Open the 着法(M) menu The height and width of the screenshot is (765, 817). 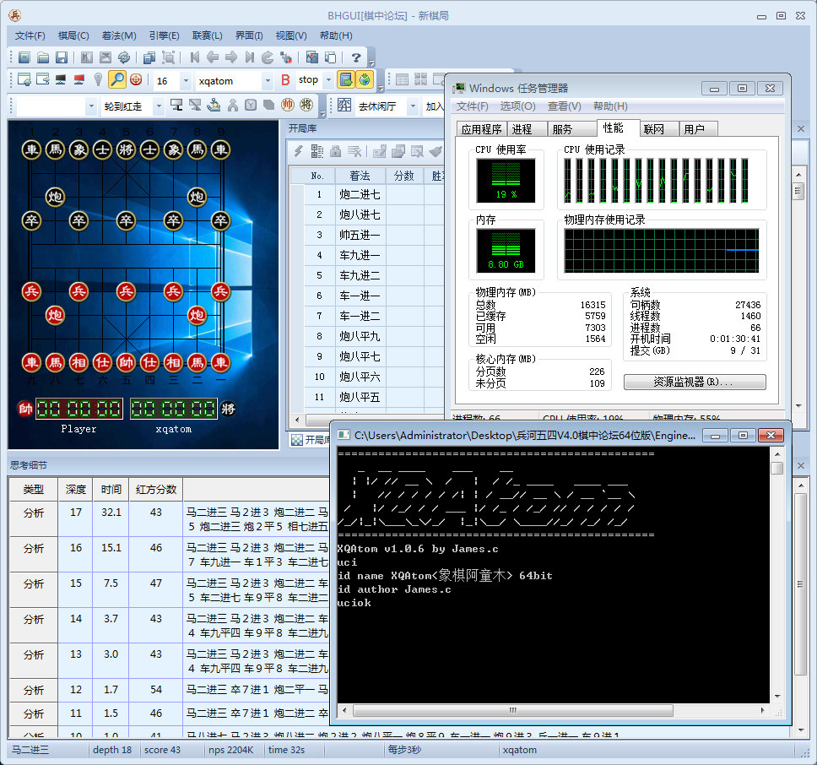119,35
